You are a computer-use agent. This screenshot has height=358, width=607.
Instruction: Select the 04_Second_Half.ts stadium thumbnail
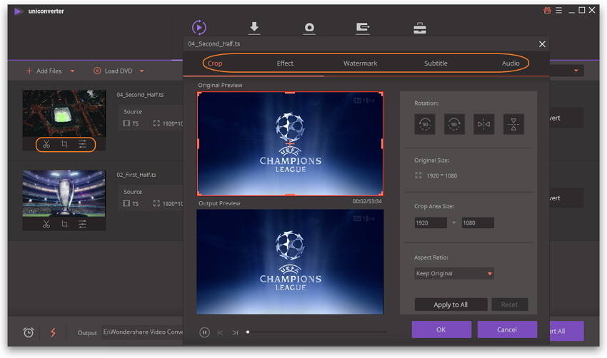[64, 113]
